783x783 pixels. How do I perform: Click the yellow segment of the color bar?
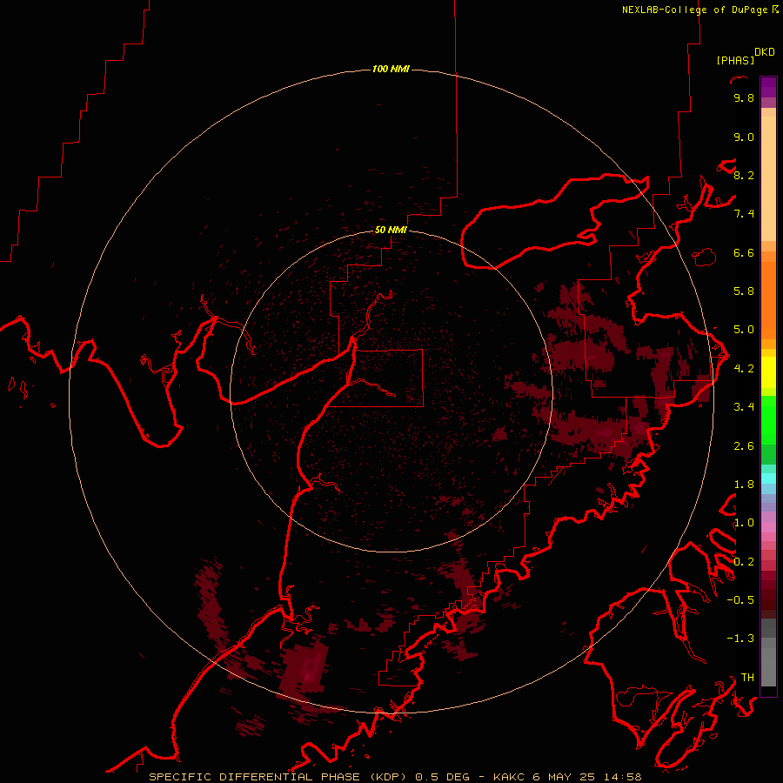coord(768,372)
